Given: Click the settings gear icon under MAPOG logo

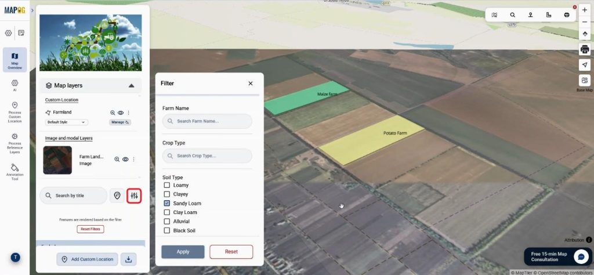Looking at the screenshot, I should pos(8,33).
